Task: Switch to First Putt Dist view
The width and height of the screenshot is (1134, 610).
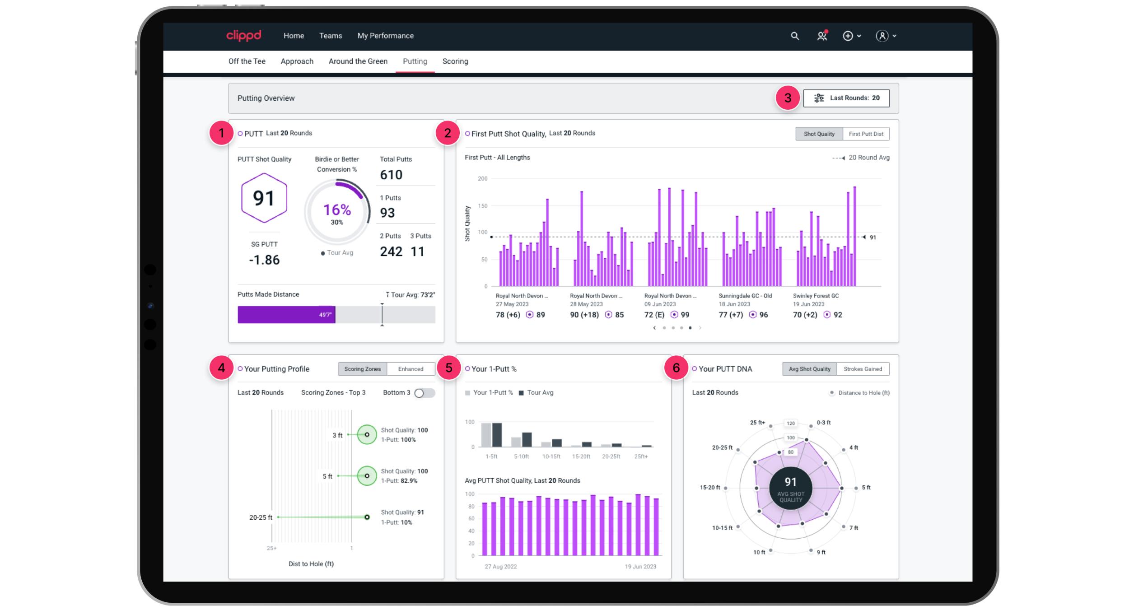Action: (866, 134)
